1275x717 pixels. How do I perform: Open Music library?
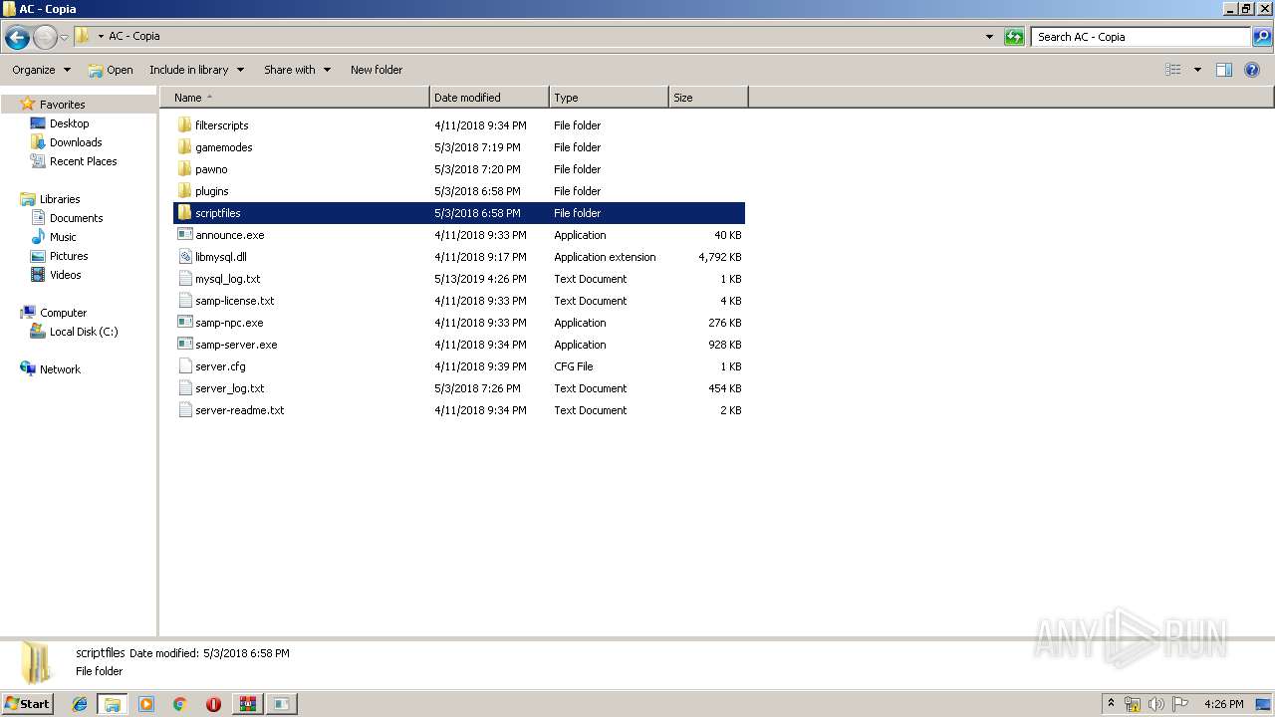pos(63,237)
